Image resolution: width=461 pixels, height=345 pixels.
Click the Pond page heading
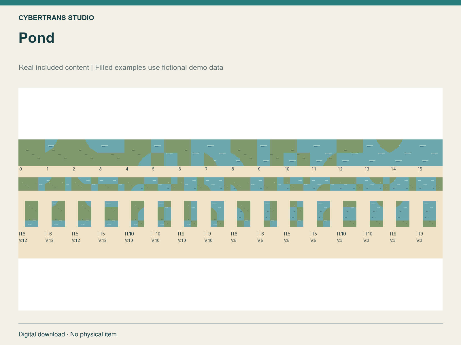tap(37, 38)
